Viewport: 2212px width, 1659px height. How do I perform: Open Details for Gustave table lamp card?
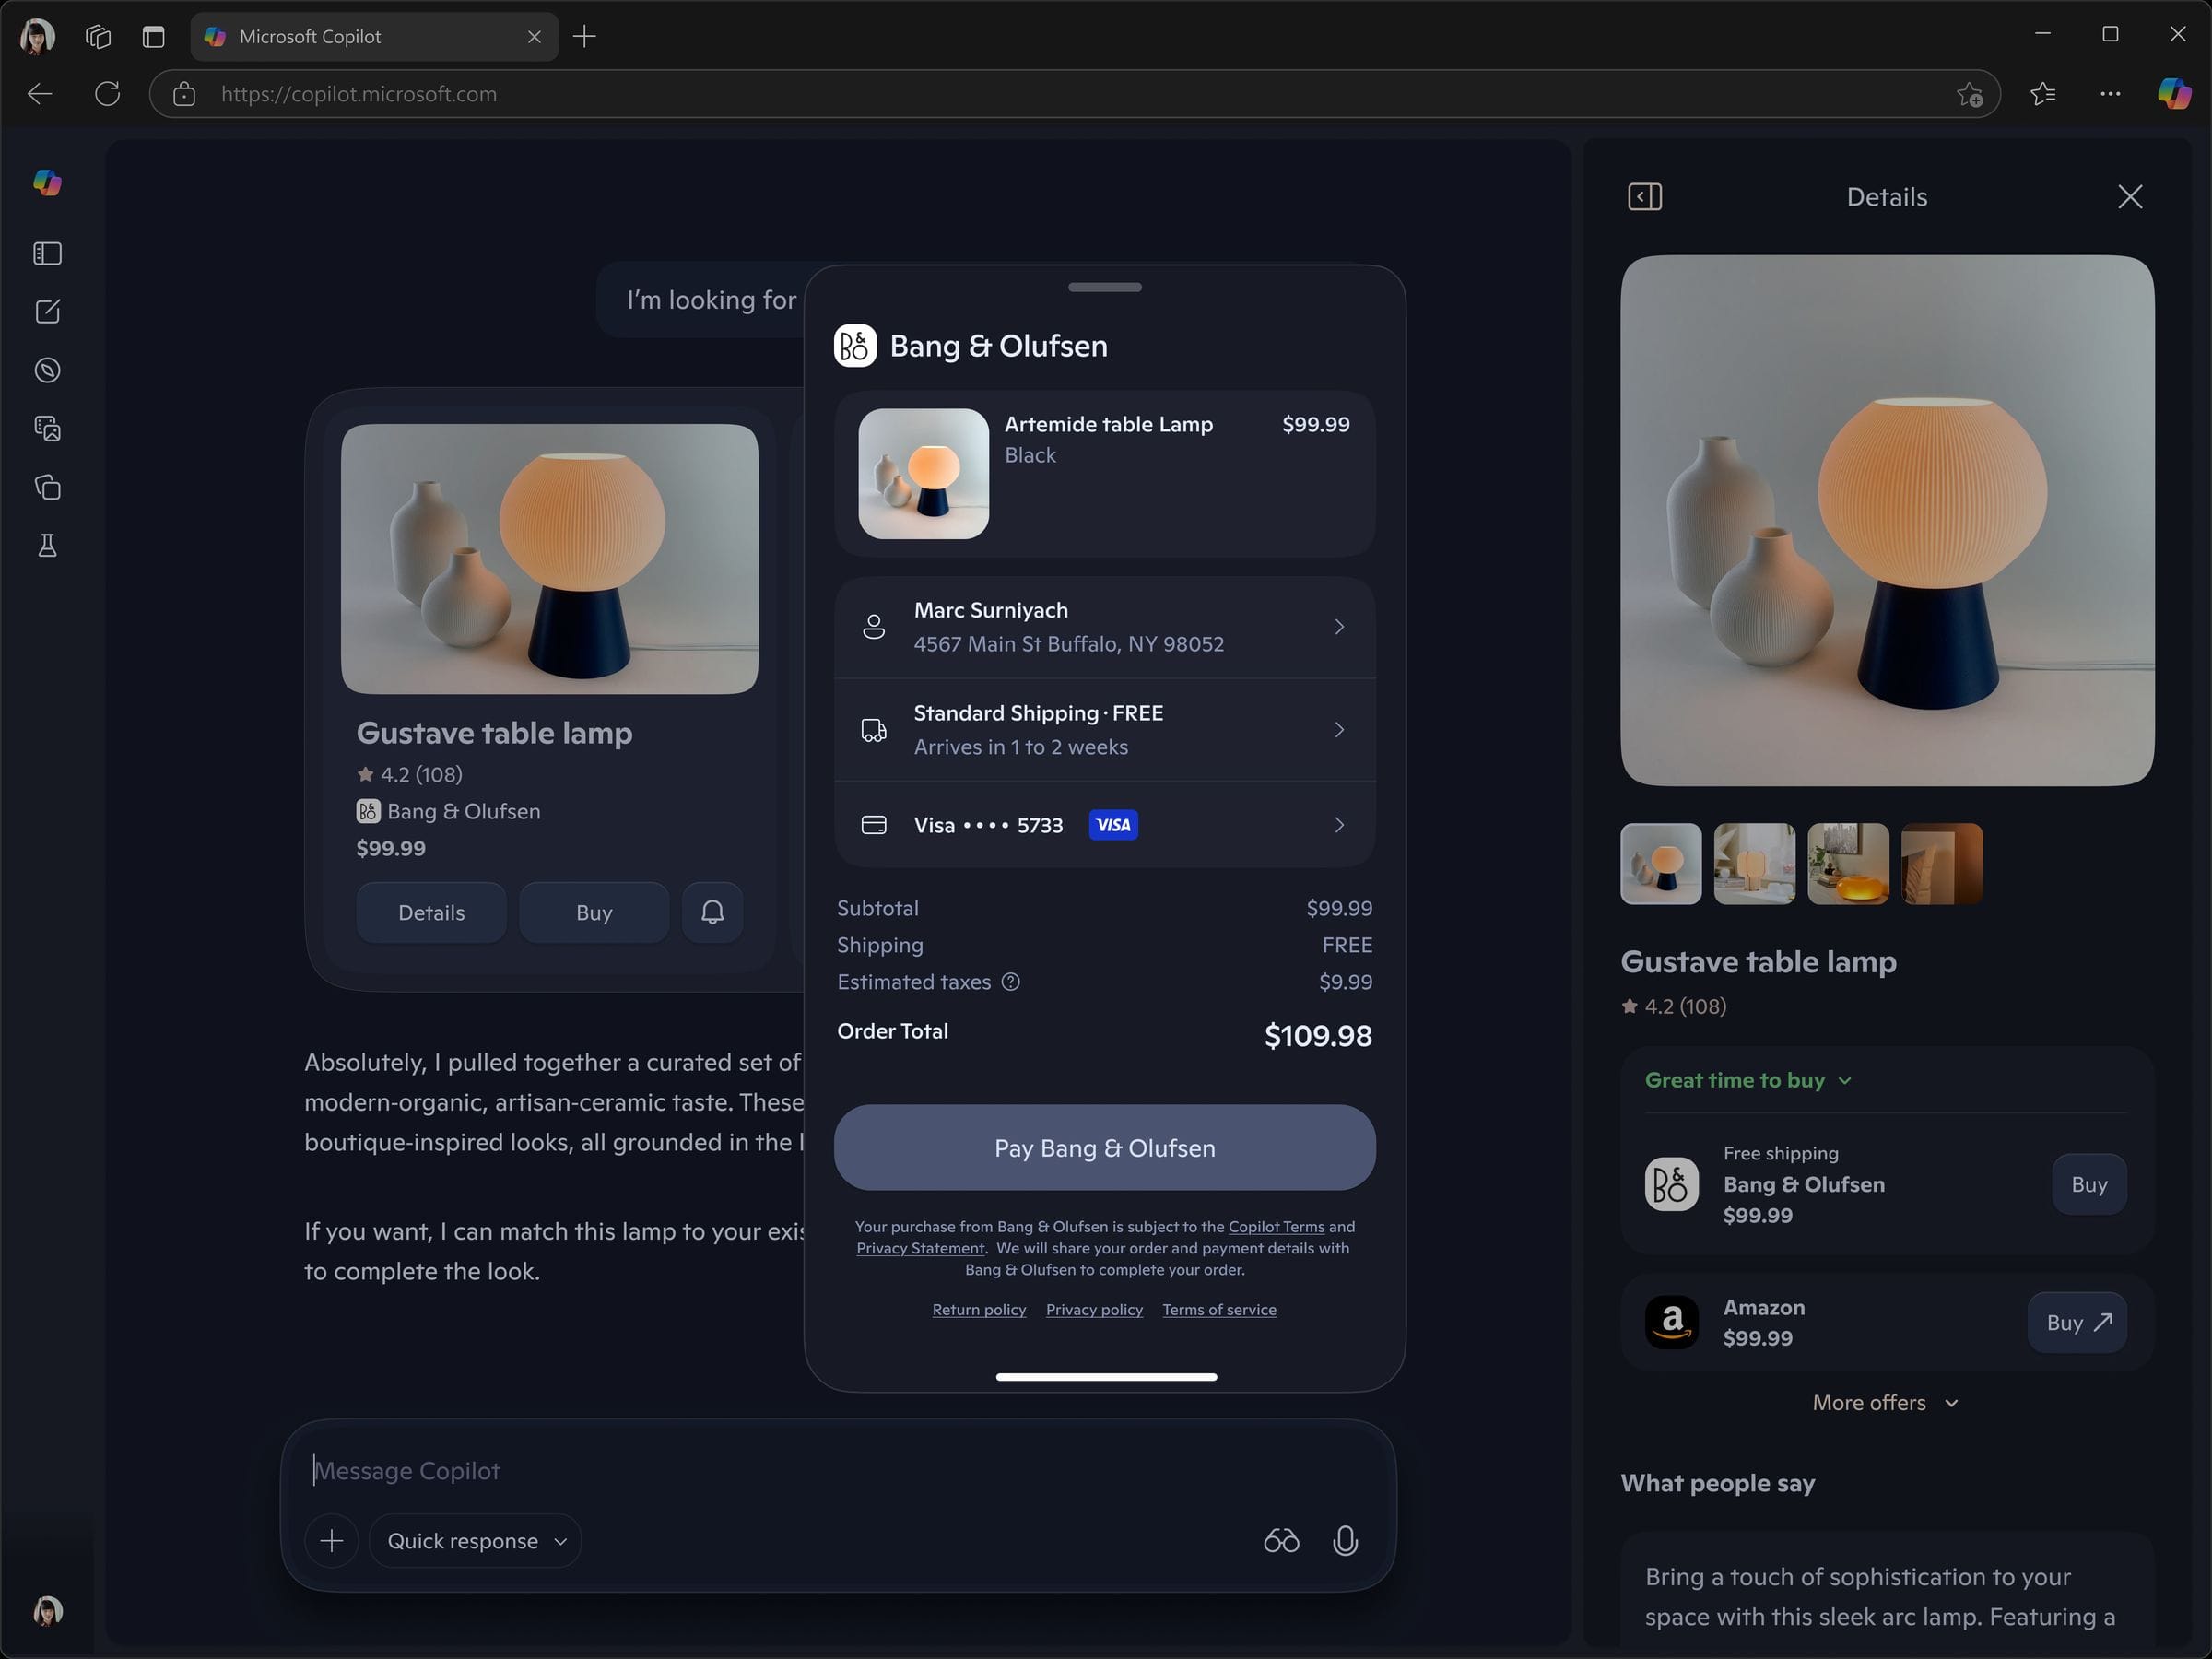coord(431,912)
